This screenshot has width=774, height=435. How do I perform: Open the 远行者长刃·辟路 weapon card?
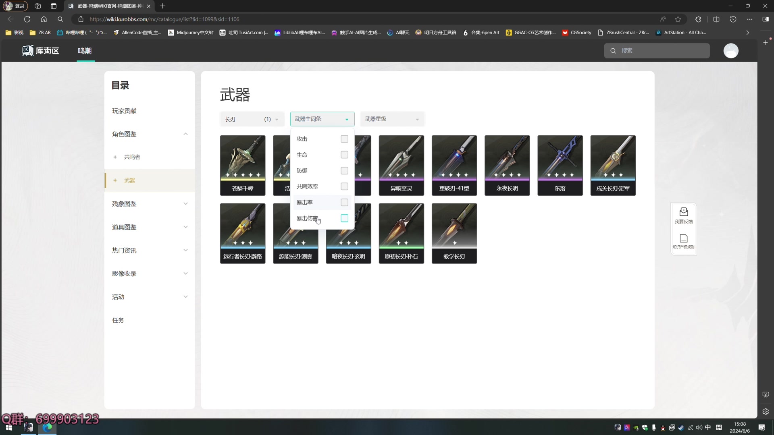point(243,234)
